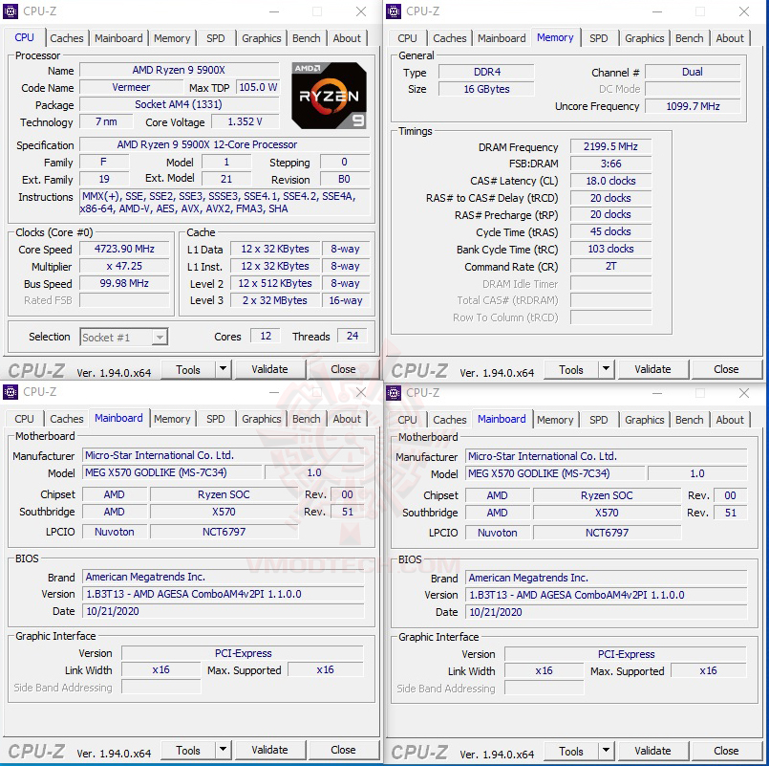Switch to CPU tab in bottom-left Mainboard window

[x=24, y=419]
